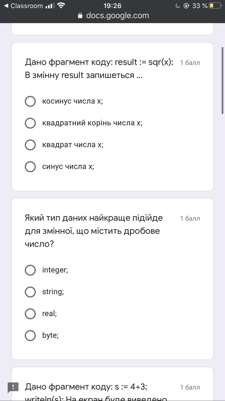Screen dimensions: 225x401
Task: Tap the lock icon beside docs.google.com
Action: pyautogui.click(x=80, y=16)
